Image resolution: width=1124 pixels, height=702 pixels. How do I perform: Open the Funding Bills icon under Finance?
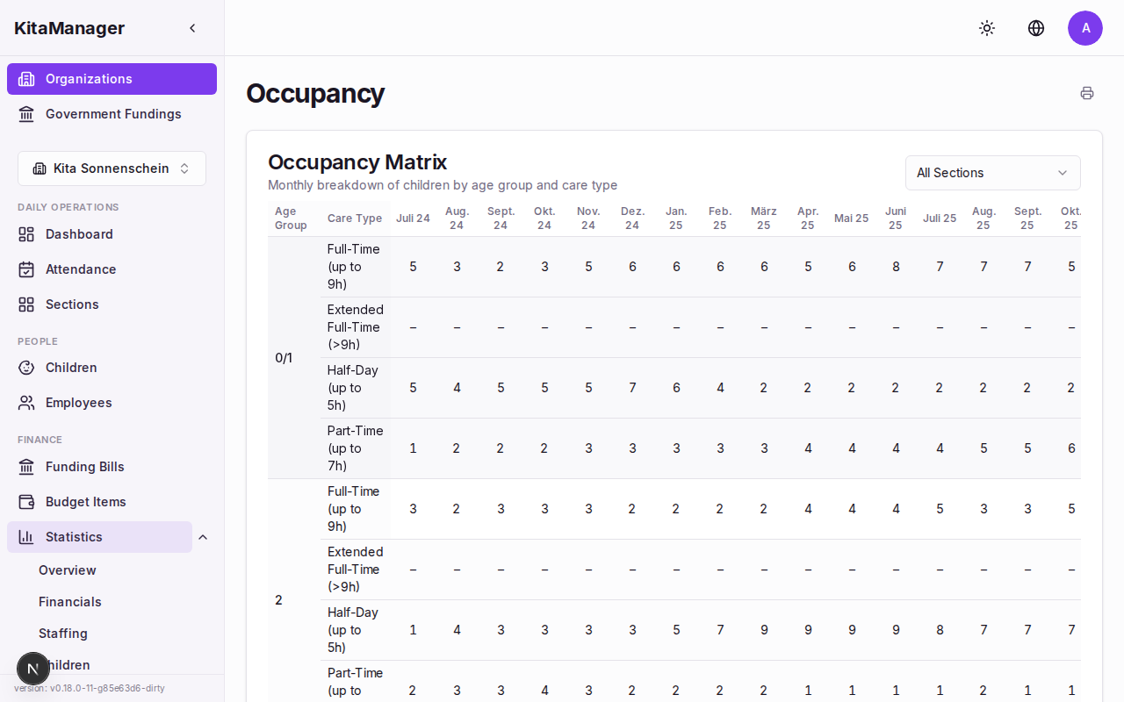pyautogui.click(x=27, y=467)
